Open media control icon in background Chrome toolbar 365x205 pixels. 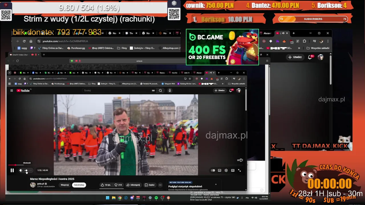point(314,41)
